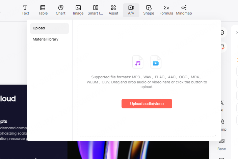The image size is (238, 159).
Task: Click the dashed drop zone for media upload
Action: click(147, 80)
